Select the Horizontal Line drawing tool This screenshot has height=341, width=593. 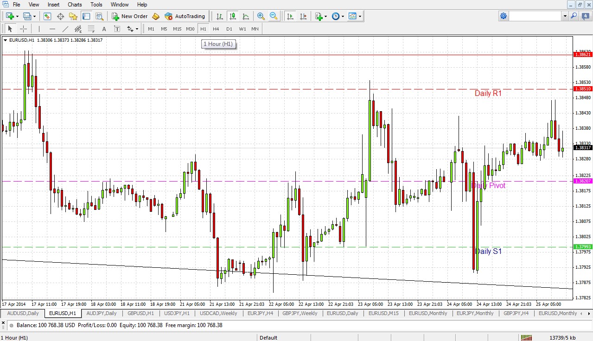52,29
